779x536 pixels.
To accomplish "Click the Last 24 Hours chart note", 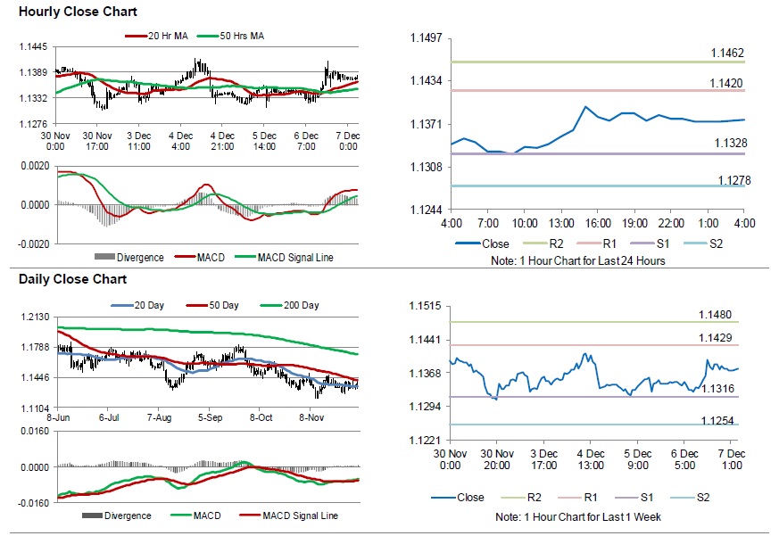I will click(x=578, y=260).
